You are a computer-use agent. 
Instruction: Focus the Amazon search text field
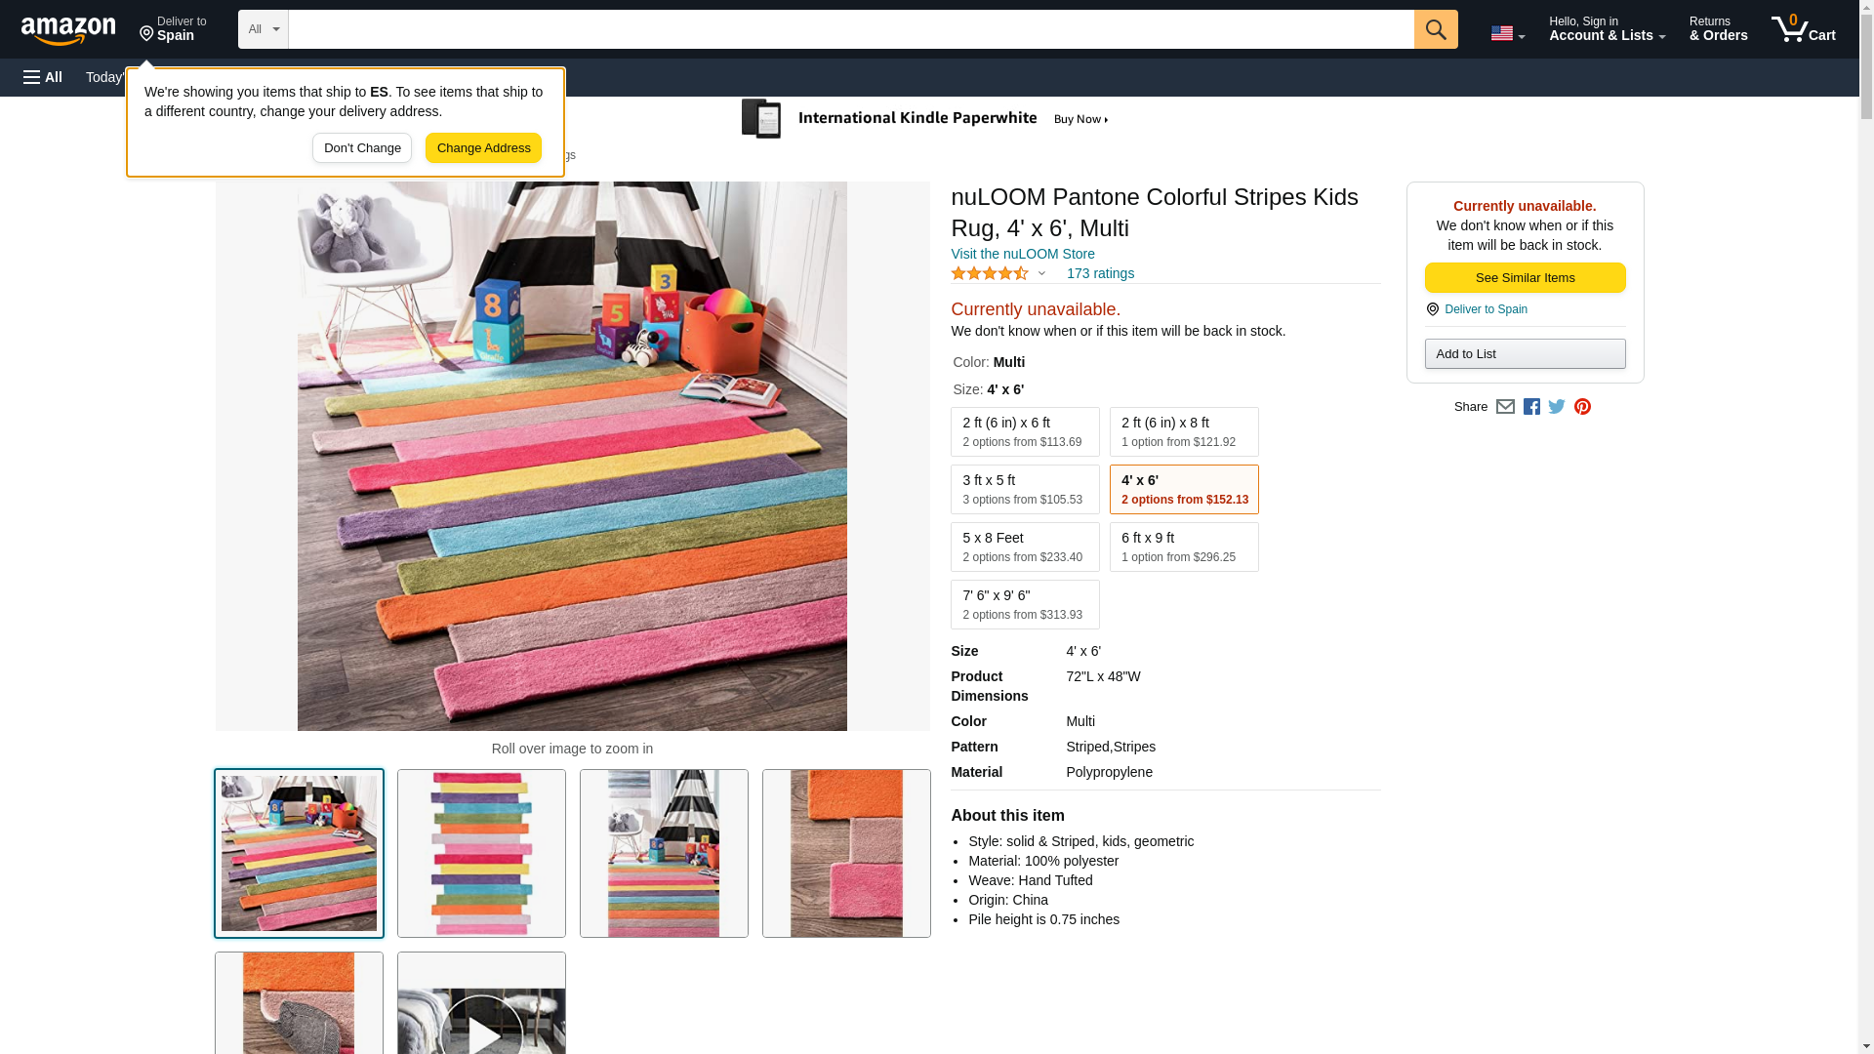click(850, 29)
